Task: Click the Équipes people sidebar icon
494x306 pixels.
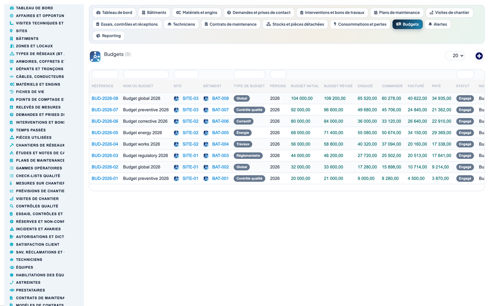Action: click(12, 267)
